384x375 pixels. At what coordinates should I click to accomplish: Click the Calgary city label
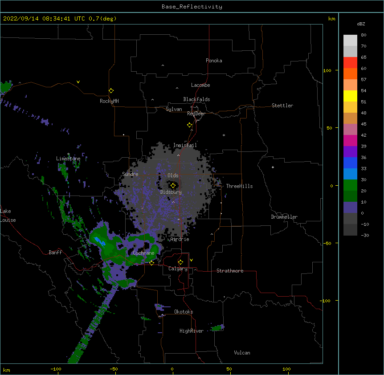(178, 269)
